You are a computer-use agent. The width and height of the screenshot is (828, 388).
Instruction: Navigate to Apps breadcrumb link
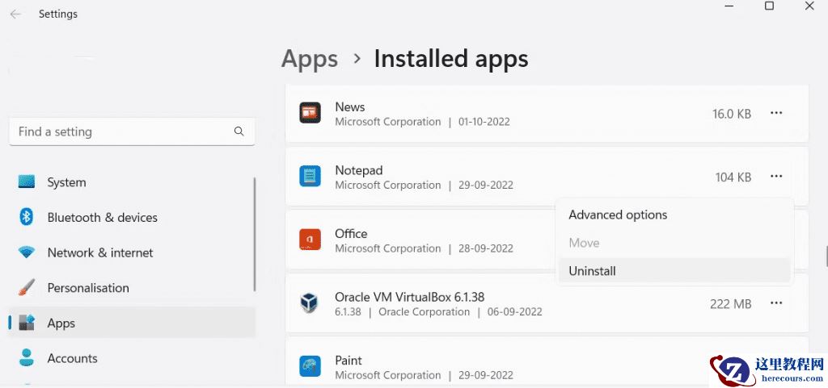coord(310,59)
